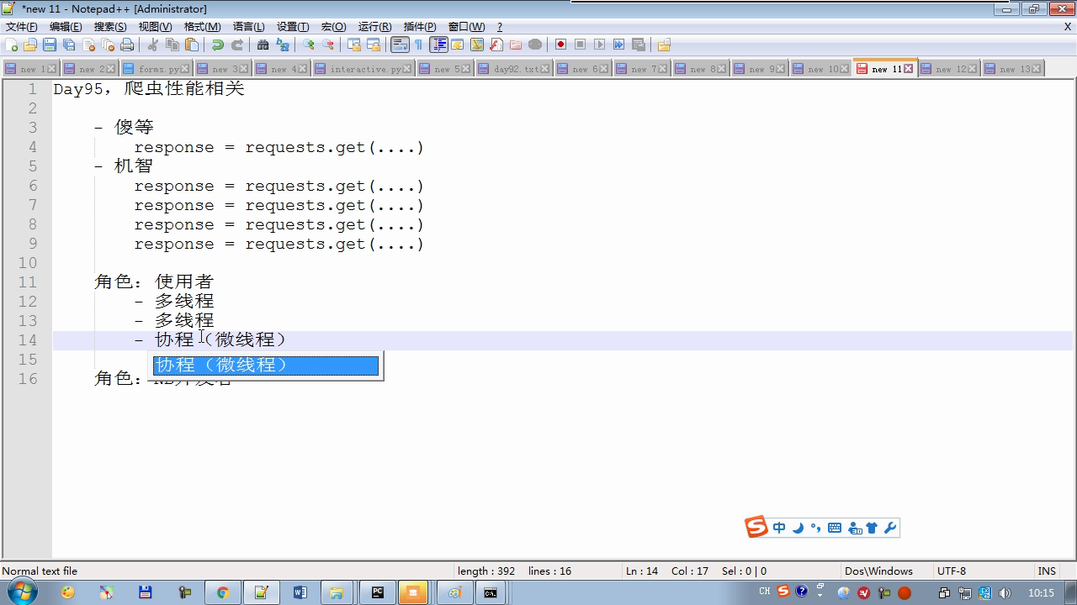
Task: Open the 视图(V) menu
Action: point(155,27)
